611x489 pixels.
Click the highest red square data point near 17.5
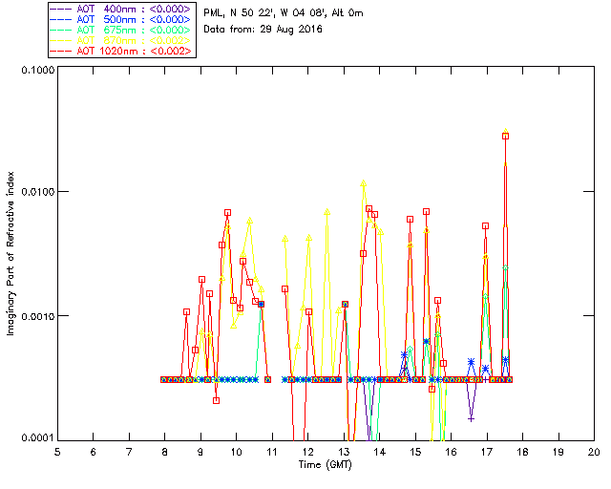[x=506, y=136]
